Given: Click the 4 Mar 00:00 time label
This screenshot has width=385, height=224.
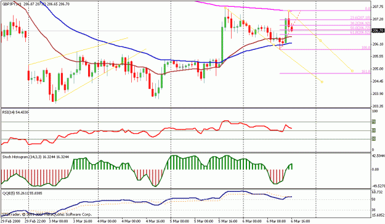Looking at the screenshot, I should pos(107,222).
